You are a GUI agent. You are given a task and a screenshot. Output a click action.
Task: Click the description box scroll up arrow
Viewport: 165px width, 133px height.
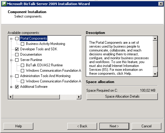click(x=155, y=38)
